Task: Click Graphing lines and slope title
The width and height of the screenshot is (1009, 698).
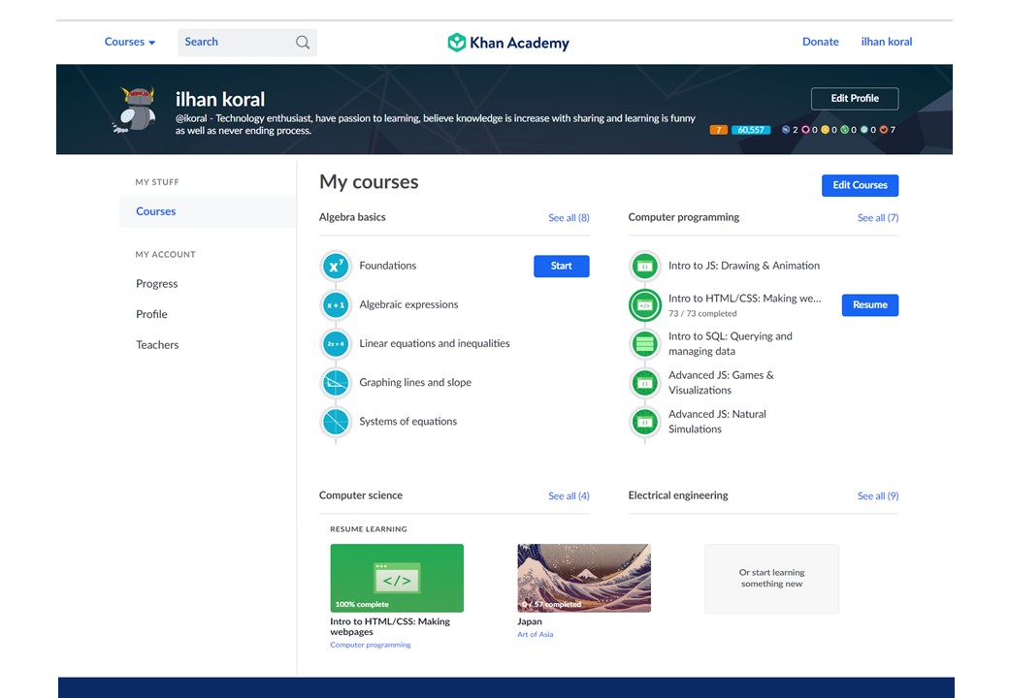Action: (415, 382)
